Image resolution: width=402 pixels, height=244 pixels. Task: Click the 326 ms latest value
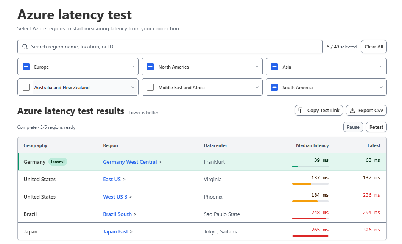click(371, 230)
